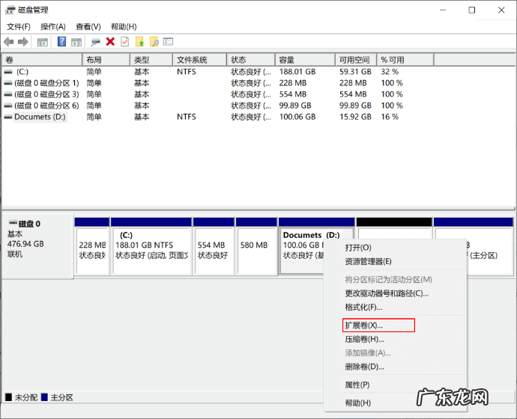The image size is (517, 419).
Task: Sort by the 类型 column header
Action: (x=151, y=60)
